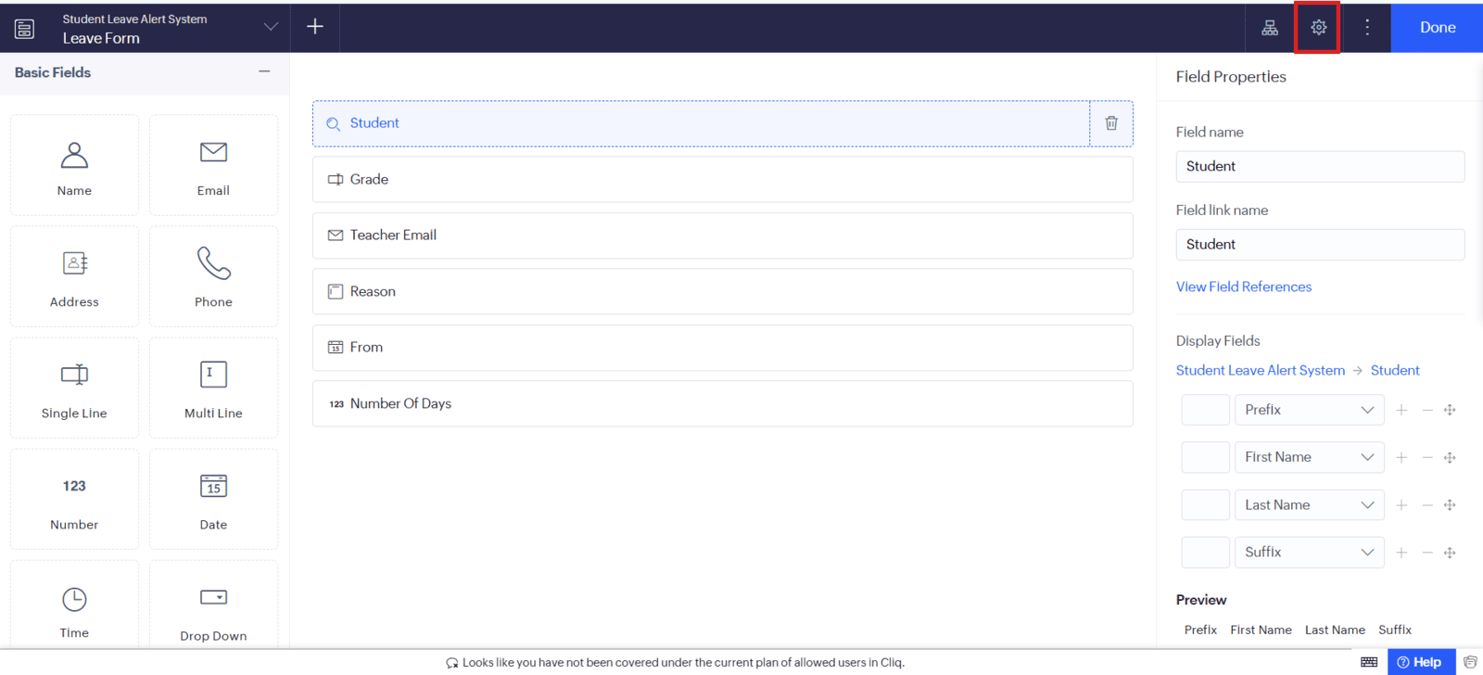Collapse the Basic Fields section
Screen dimensions: 1483x675
coord(264,72)
